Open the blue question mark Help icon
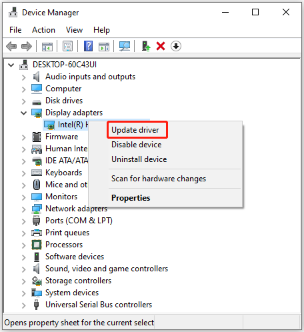The image size is (304, 332). 88,46
